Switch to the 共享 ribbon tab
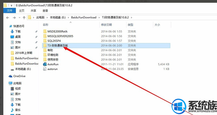Viewport: 217px width, 115px height. (x=33, y=11)
